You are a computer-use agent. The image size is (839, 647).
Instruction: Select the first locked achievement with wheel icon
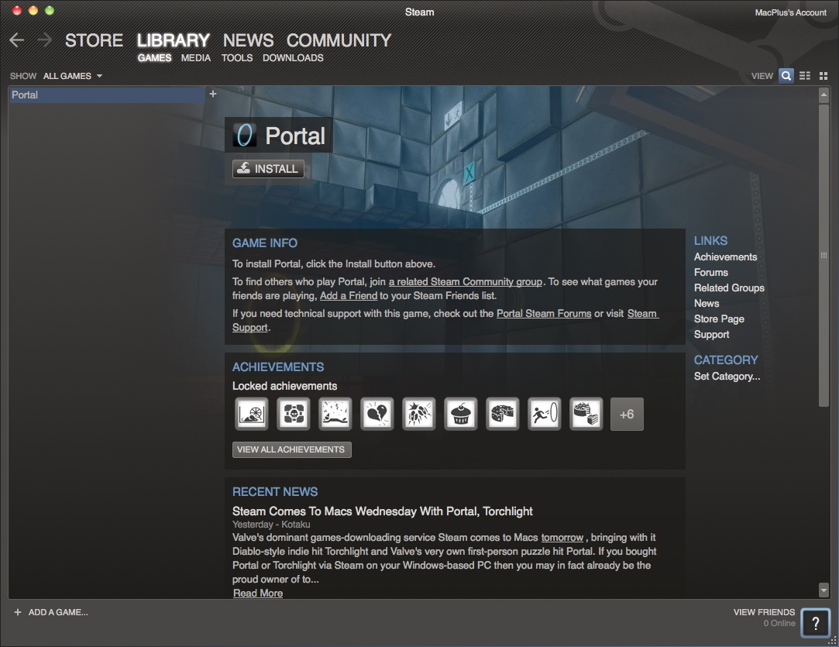[252, 414]
